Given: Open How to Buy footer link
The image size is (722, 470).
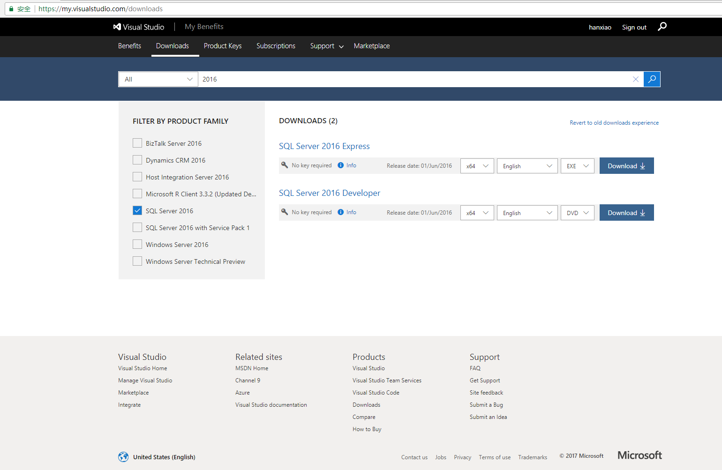Looking at the screenshot, I should [367, 429].
